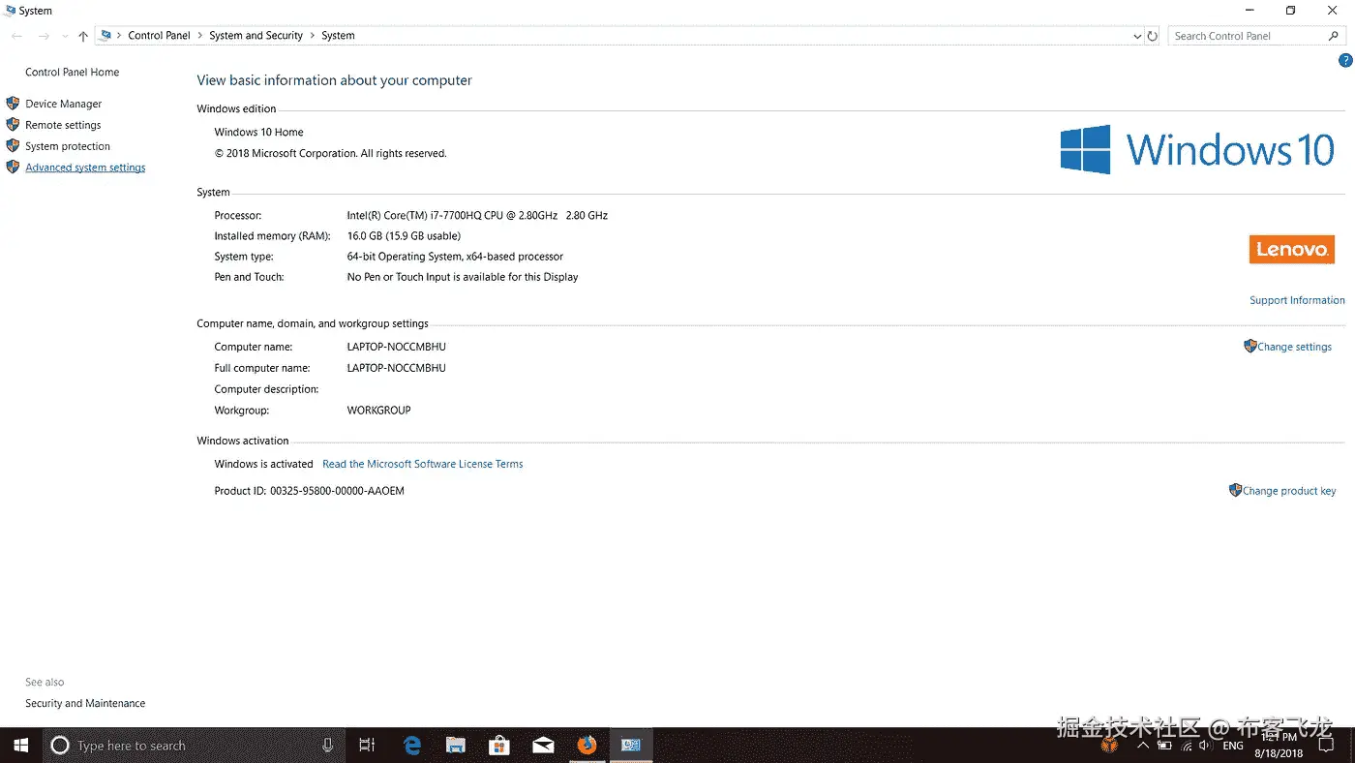Open Support Information link
The width and height of the screenshot is (1355, 763).
tap(1297, 300)
